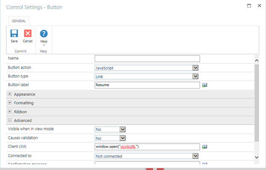Click the 'Client click' label text

17,147
